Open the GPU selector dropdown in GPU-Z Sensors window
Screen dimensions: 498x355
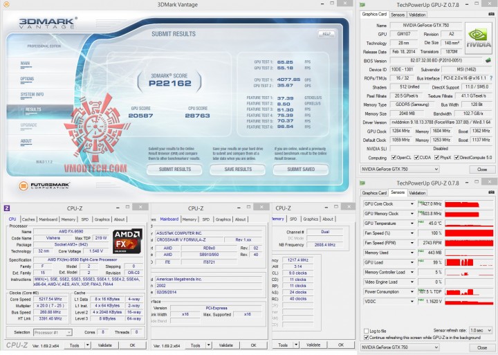pyautogui.click(x=400, y=347)
